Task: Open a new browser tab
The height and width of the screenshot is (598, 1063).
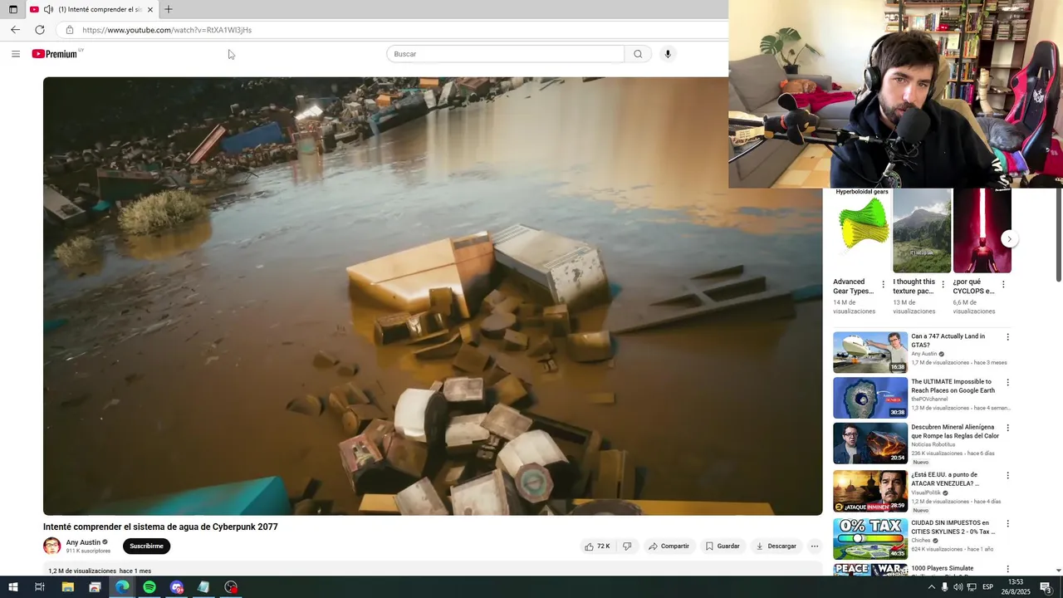Action: pos(169,9)
